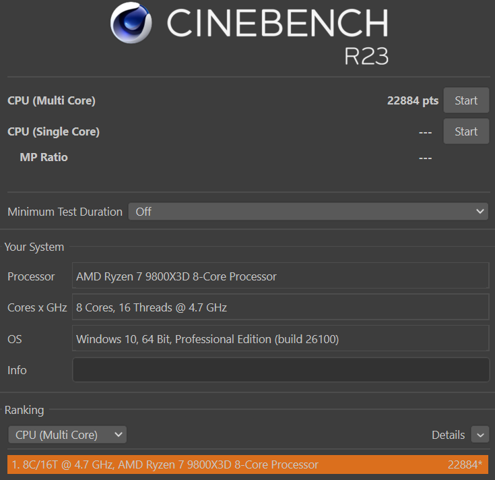Click the Cinebench logo sphere icon
495x480 pixels.
point(131,23)
